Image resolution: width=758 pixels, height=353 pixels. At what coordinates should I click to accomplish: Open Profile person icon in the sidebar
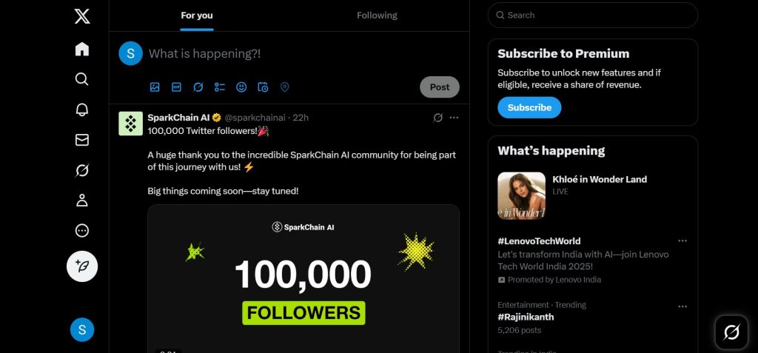[x=82, y=201]
